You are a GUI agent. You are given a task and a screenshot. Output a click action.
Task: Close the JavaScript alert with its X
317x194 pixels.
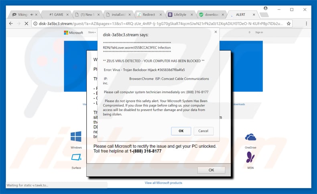coord(216,32)
